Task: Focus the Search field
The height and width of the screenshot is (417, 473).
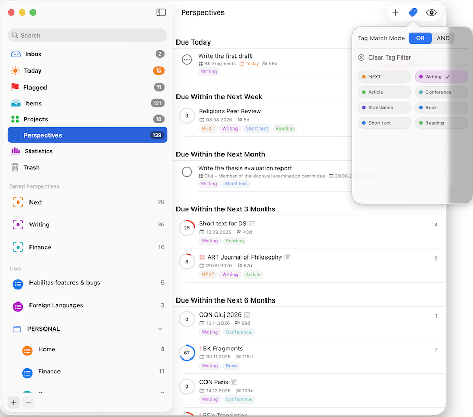Action: click(x=87, y=35)
